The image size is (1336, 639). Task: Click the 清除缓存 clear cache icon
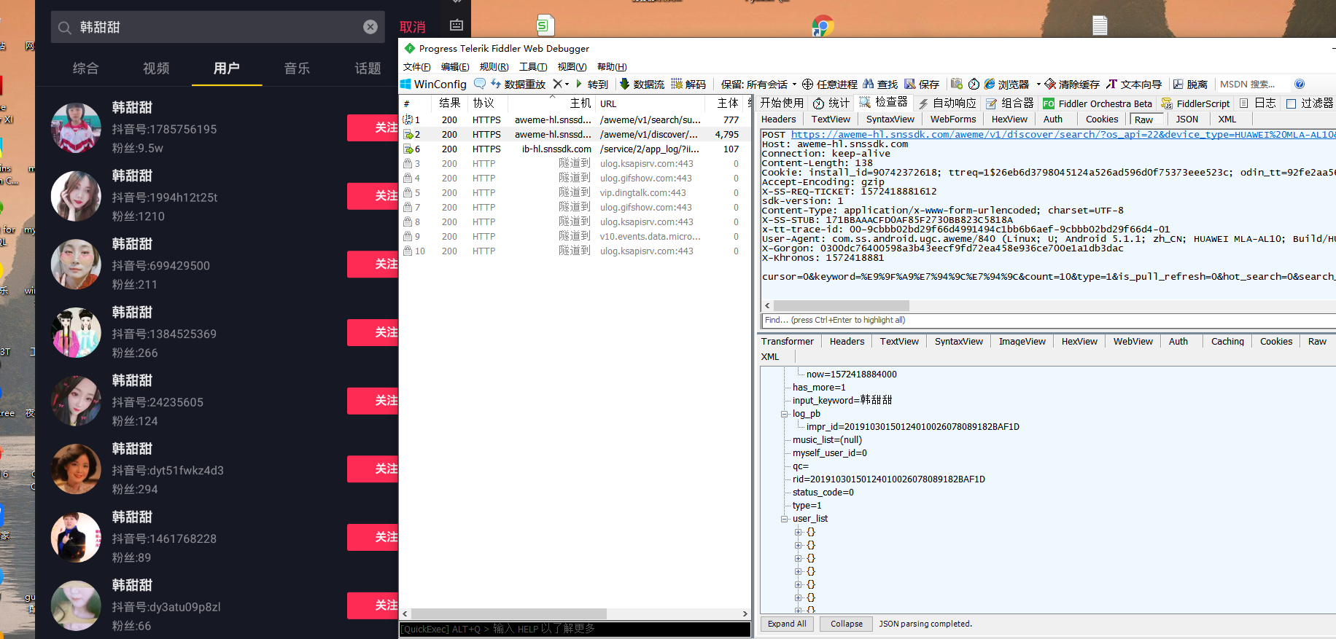click(1050, 85)
